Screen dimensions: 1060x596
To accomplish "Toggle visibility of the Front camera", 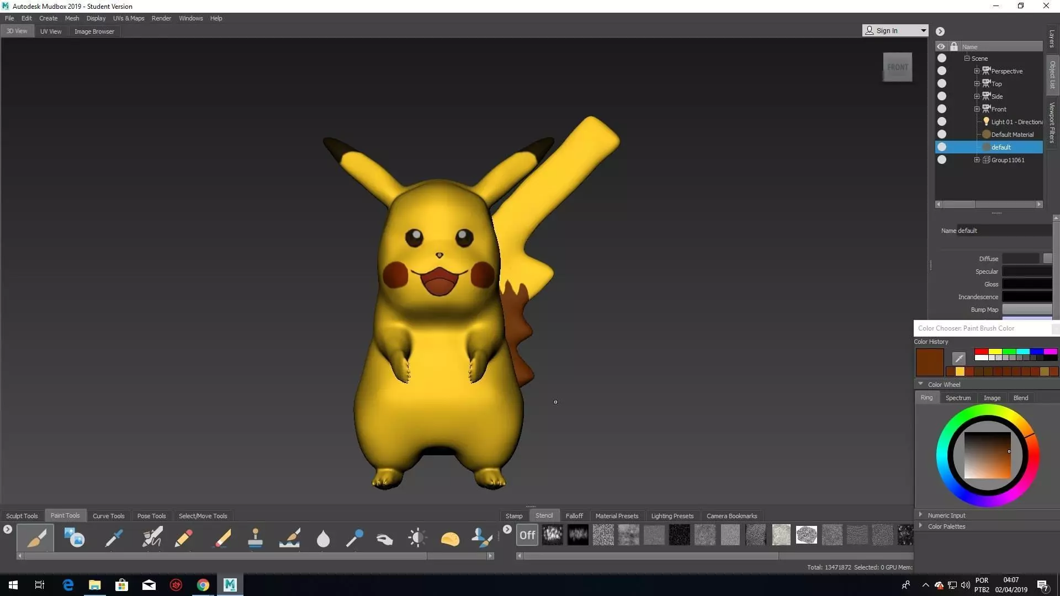I will (942, 109).
